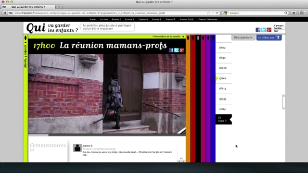Select the orange family strip person icon
308x173 pixels.
pos(188,38)
